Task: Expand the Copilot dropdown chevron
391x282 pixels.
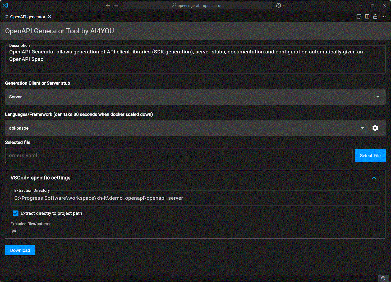Action: (x=284, y=5)
